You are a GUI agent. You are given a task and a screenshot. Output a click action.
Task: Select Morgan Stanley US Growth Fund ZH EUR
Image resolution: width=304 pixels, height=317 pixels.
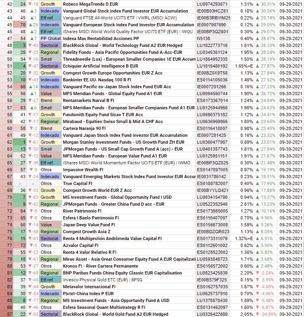click(123, 142)
